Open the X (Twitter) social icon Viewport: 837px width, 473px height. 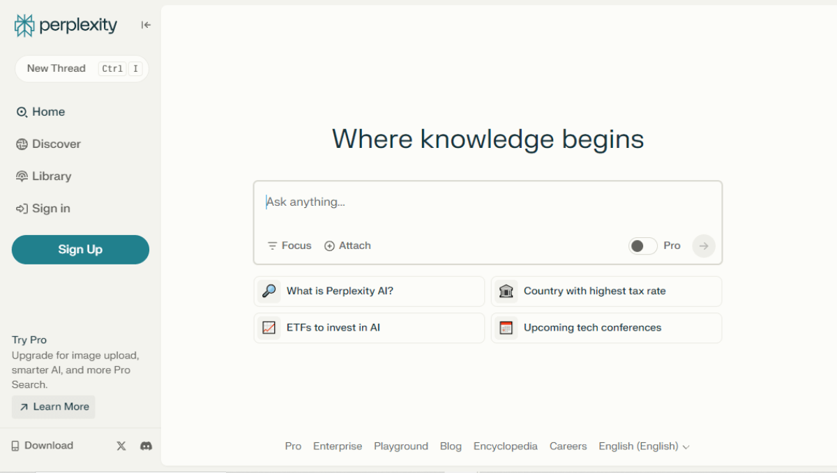(121, 446)
